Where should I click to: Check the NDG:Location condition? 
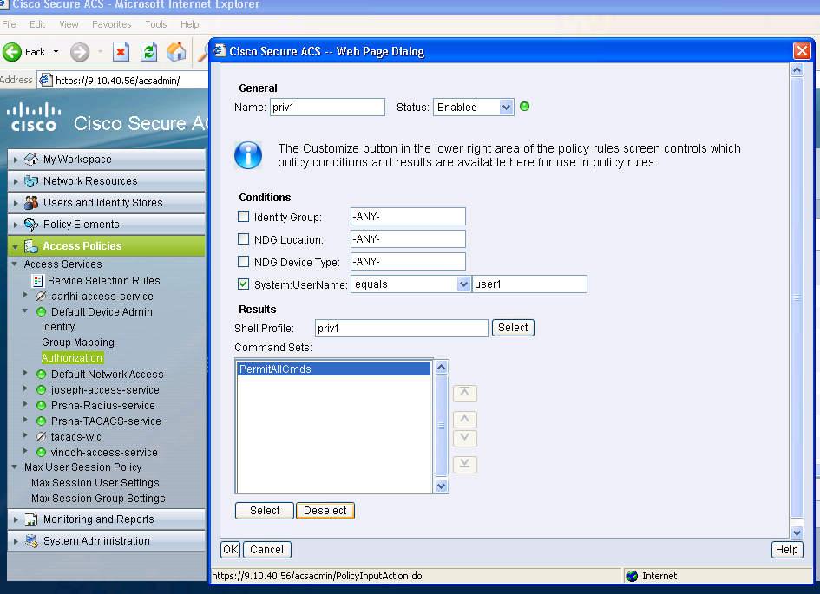243,238
